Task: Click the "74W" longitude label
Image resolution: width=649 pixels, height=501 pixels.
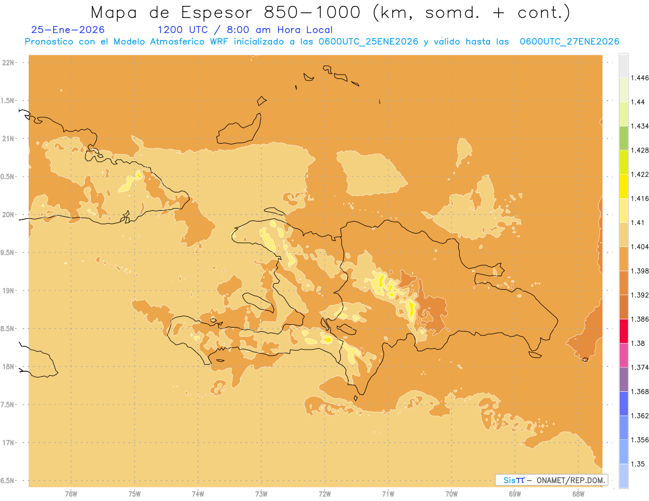Action: [x=198, y=494]
